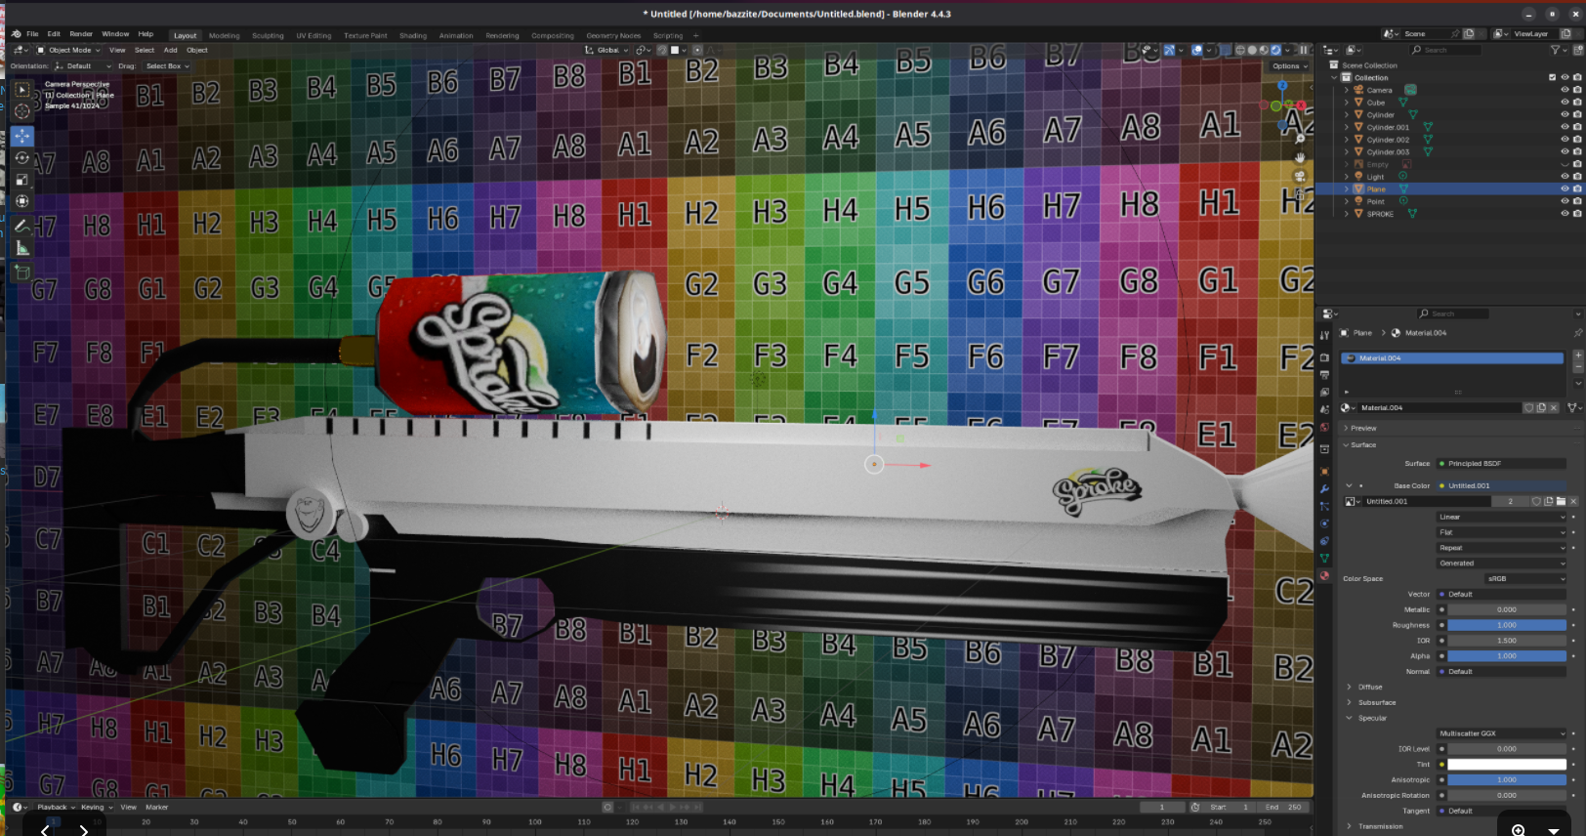The image size is (1586, 836).
Task: Collapse the Surface panel
Action: [1362, 445]
